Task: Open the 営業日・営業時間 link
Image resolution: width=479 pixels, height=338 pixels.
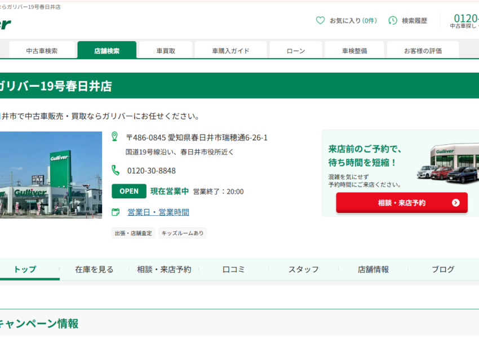Action: pos(158,212)
